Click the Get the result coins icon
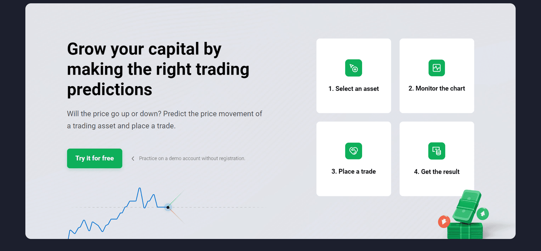The width and height of the screenshot is (541, 251). pyautogui.click(x=437, y=151)
